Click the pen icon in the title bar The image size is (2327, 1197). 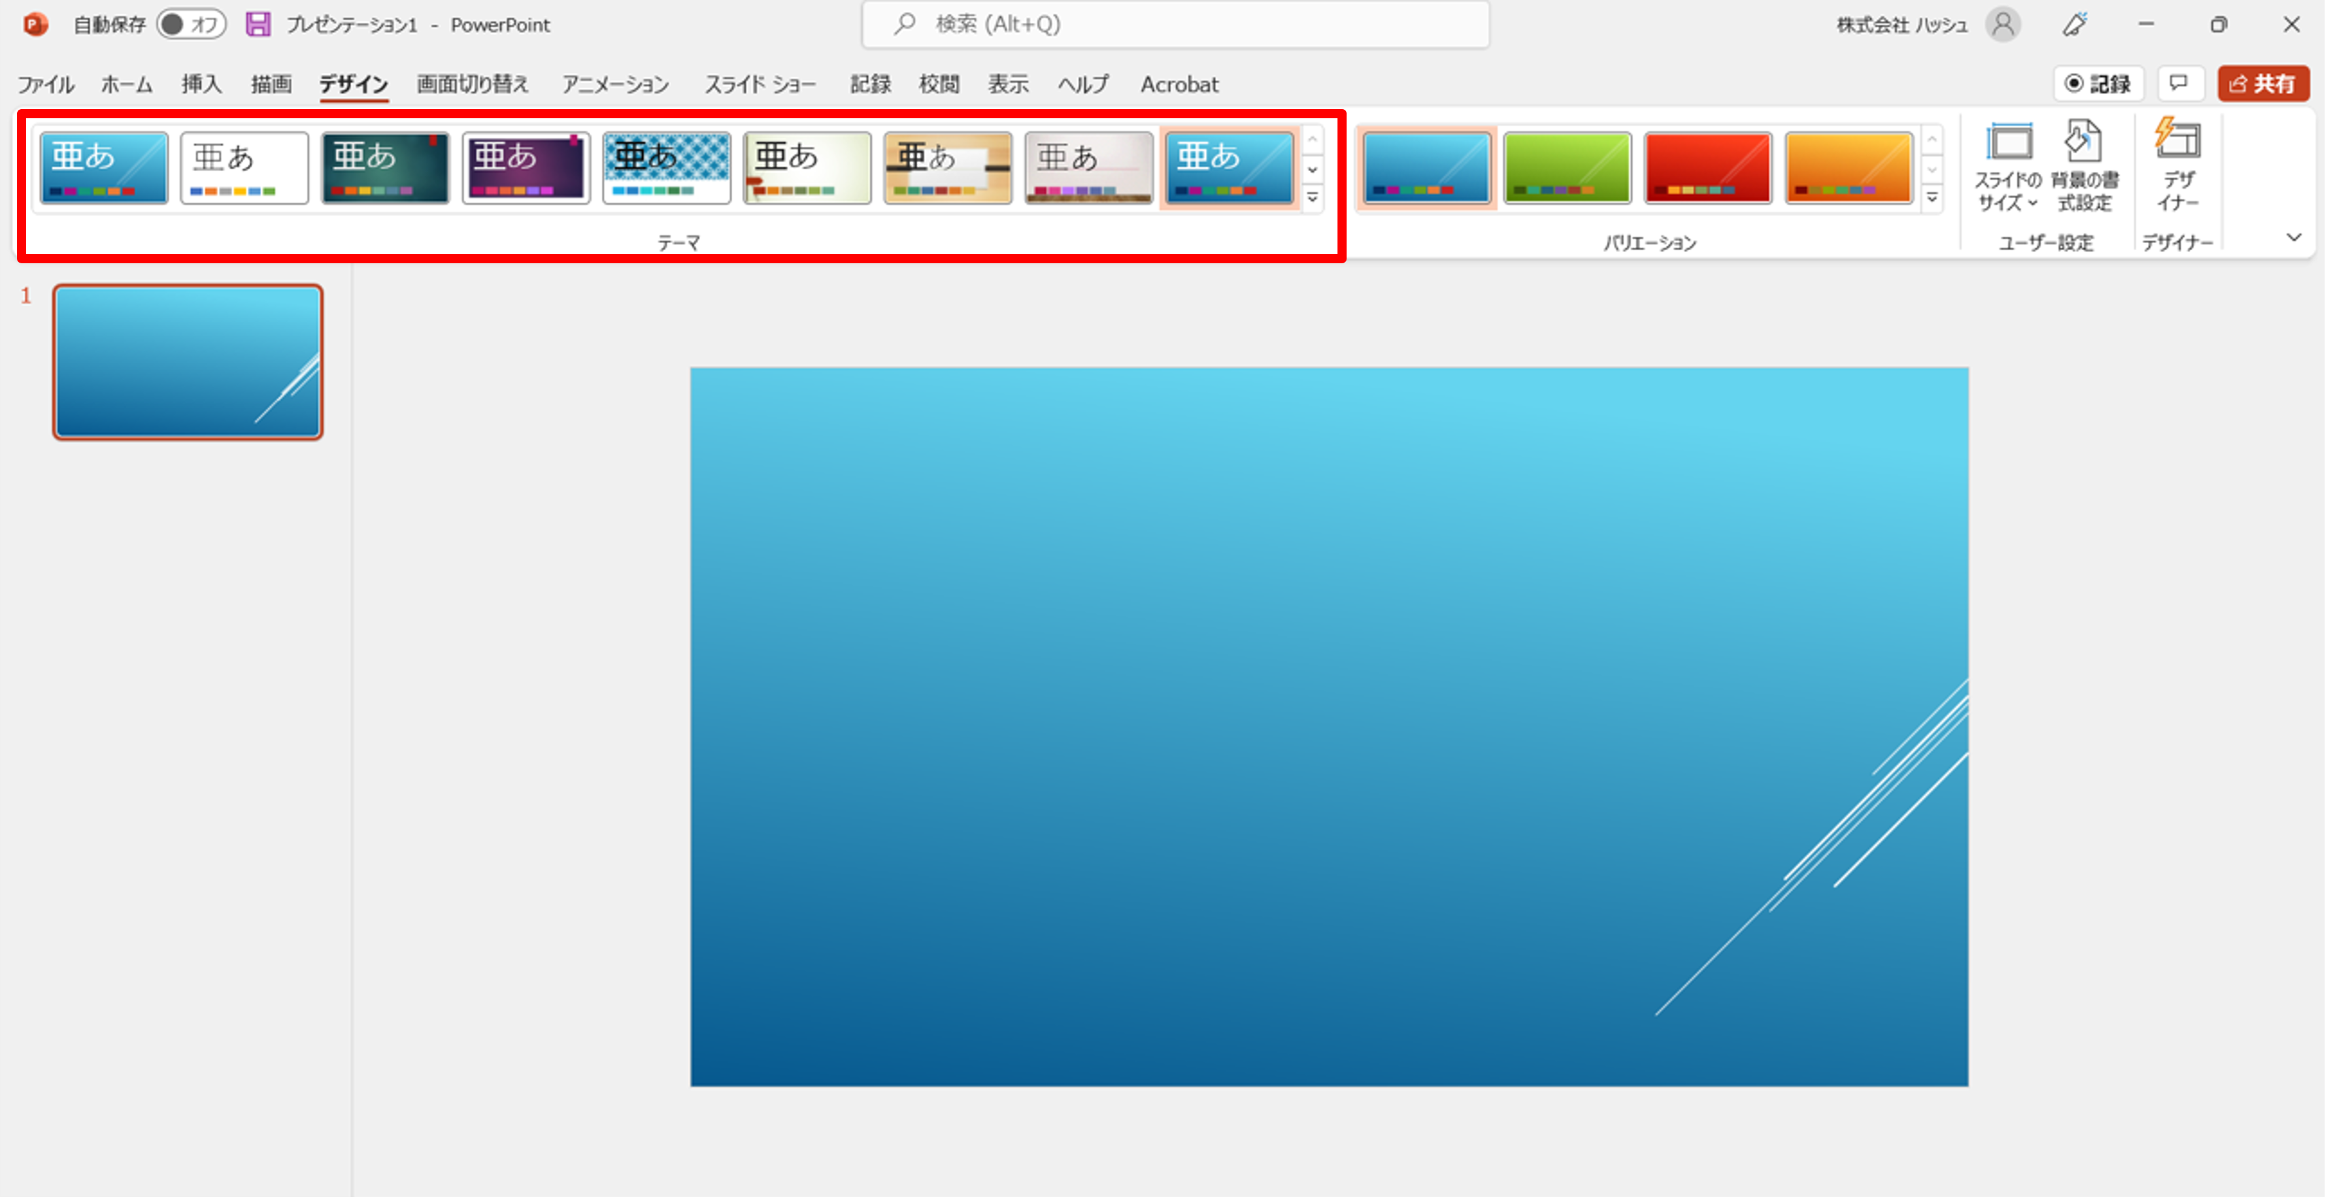coord(2075,24)
